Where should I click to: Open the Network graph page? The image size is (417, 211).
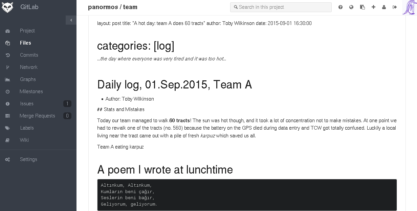(x=28, y=67)
